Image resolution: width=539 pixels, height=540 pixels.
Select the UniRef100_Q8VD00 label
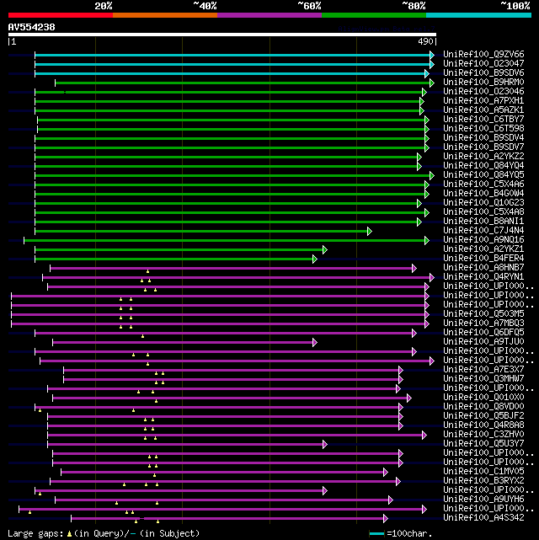click(483, 407)
